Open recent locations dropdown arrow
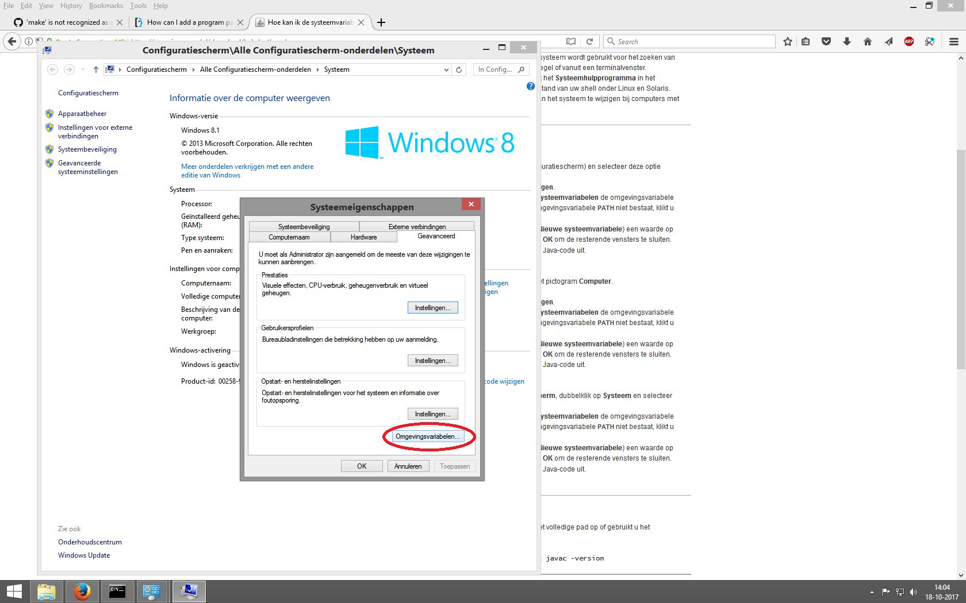 point(83,69)
